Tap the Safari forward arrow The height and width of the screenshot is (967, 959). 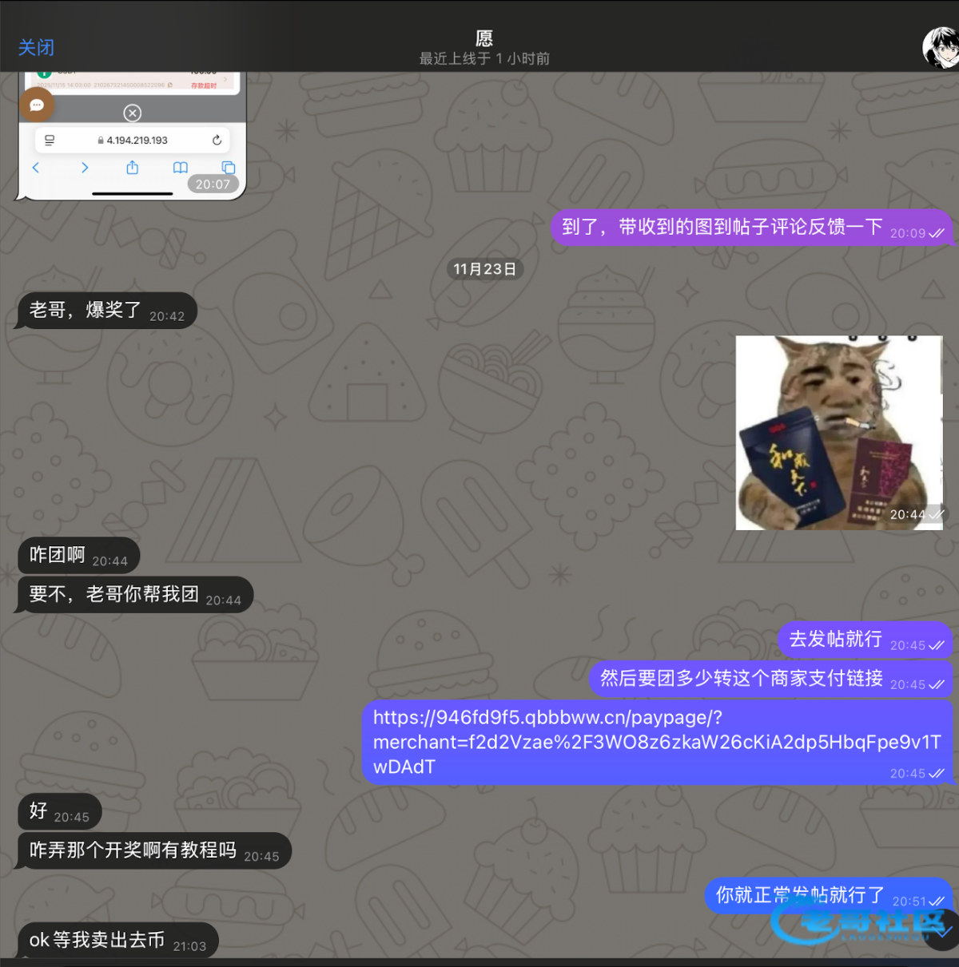point(85,168)
